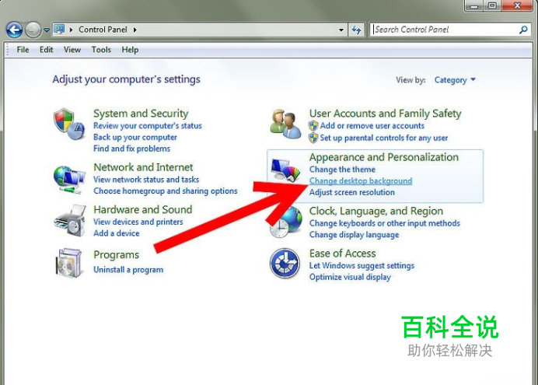Start search with the magnifier icon

tap(523, 30)
